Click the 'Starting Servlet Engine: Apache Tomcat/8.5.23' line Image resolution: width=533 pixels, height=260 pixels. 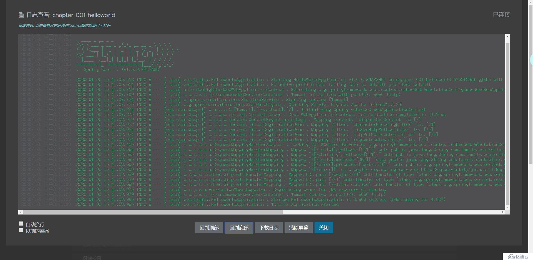(x=239, y=105)
